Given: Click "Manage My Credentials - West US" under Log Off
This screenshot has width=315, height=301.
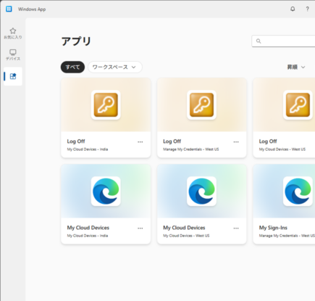Looking at the screenshot, I should [191, 149].
